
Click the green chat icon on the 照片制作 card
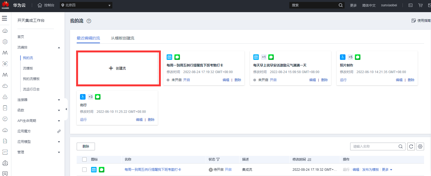[358, 57]
